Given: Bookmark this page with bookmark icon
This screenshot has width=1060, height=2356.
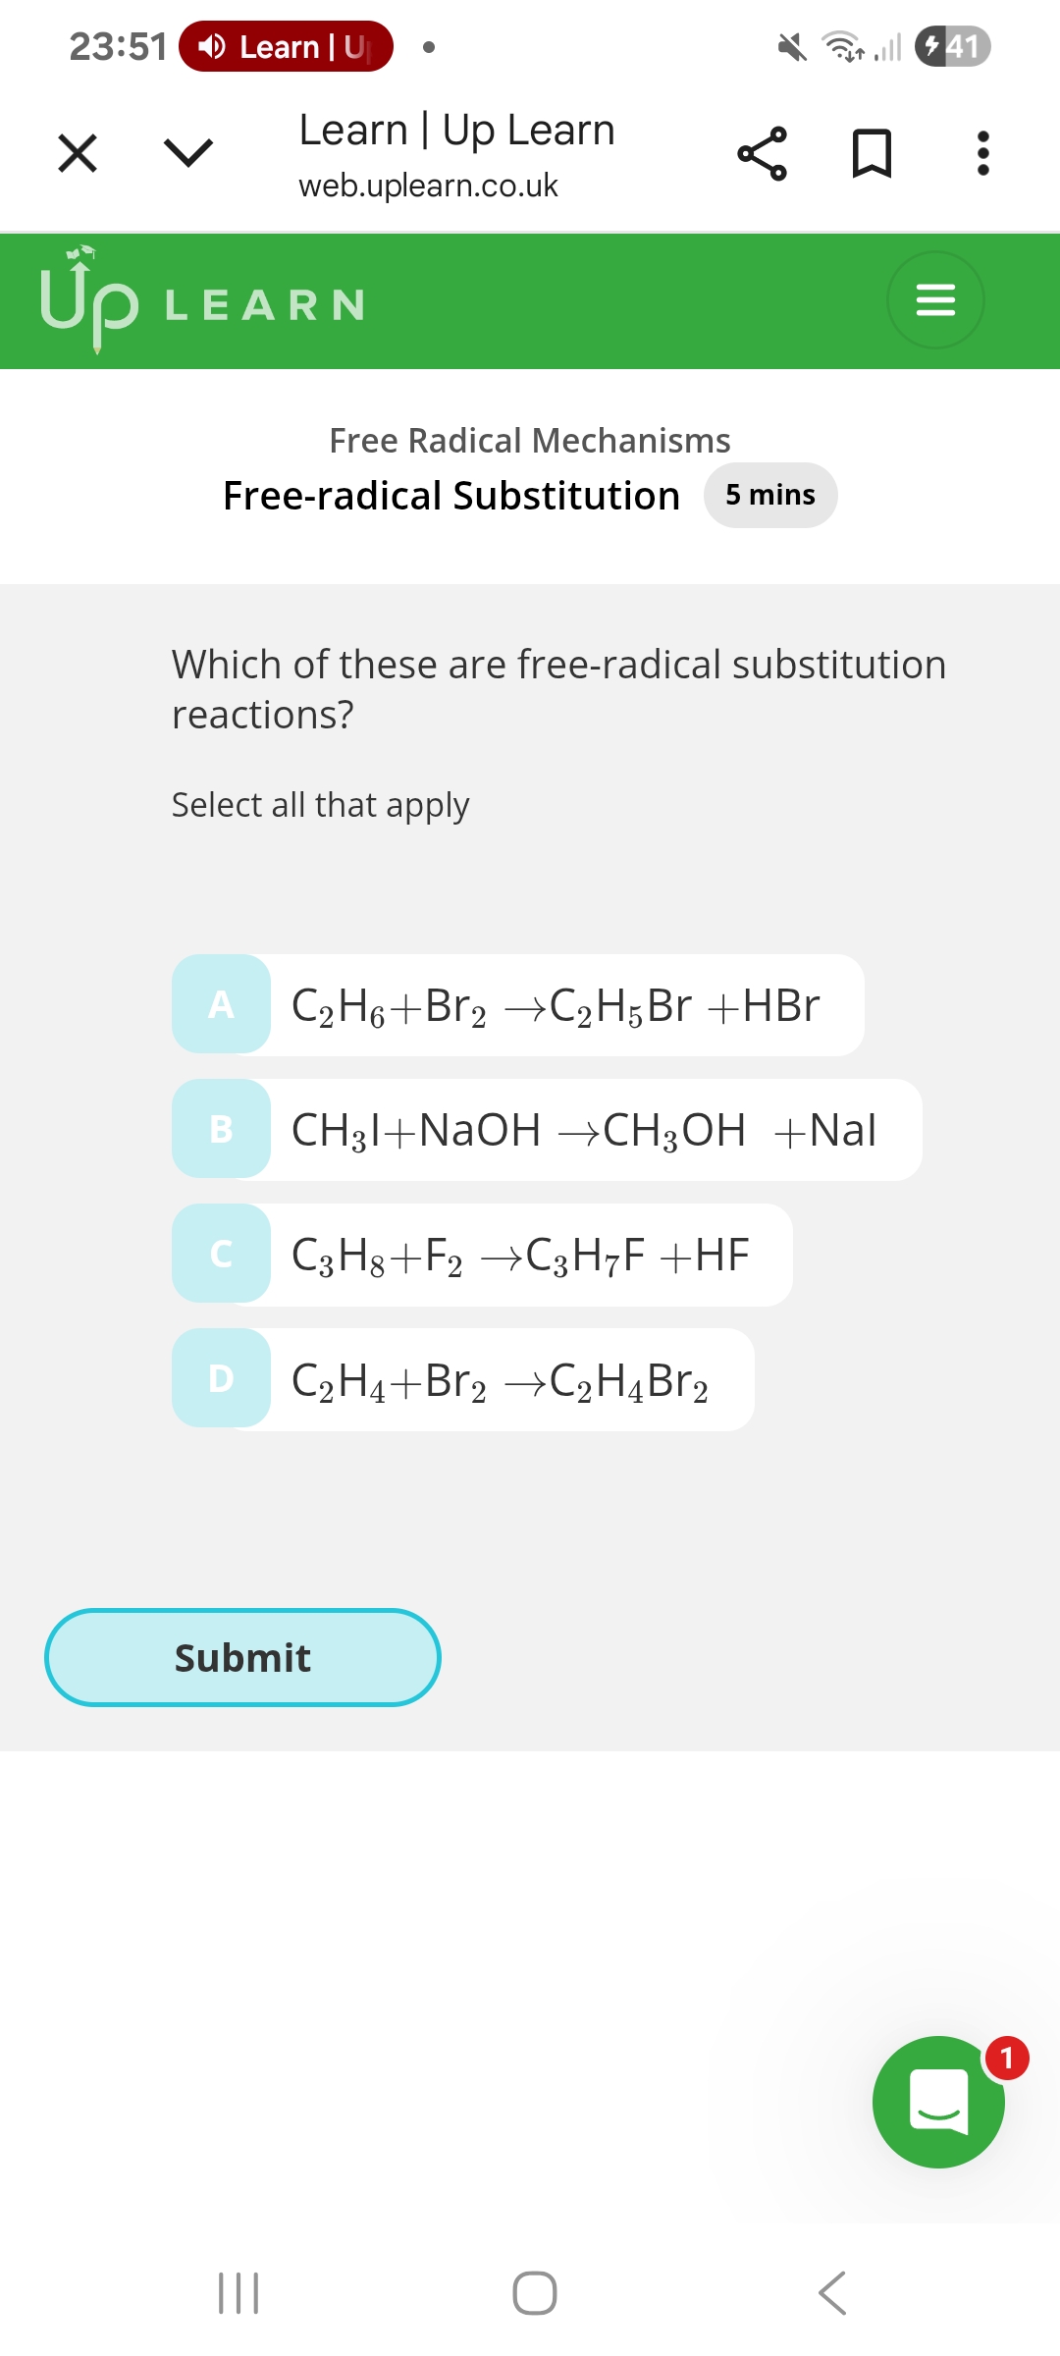Looking at the screenshot, I should tap(872, 153).
